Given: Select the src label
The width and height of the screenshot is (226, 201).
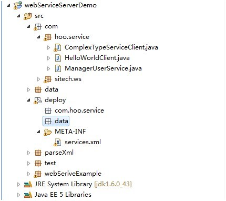Looking at the screenshot, I should pyautogui.click(x=39, y=16).
